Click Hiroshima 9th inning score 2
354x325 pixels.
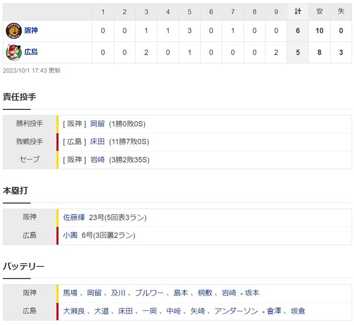[276, 52]
